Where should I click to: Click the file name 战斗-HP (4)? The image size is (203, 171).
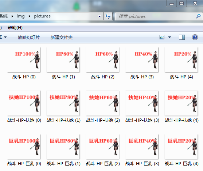[181, 77]
